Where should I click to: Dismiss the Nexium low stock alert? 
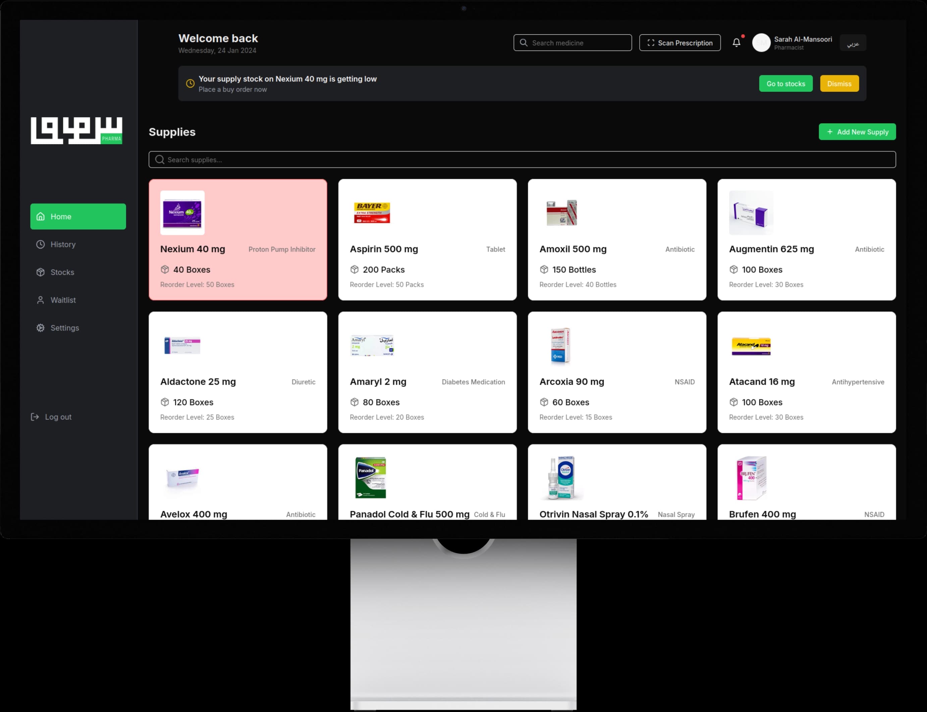839,83
